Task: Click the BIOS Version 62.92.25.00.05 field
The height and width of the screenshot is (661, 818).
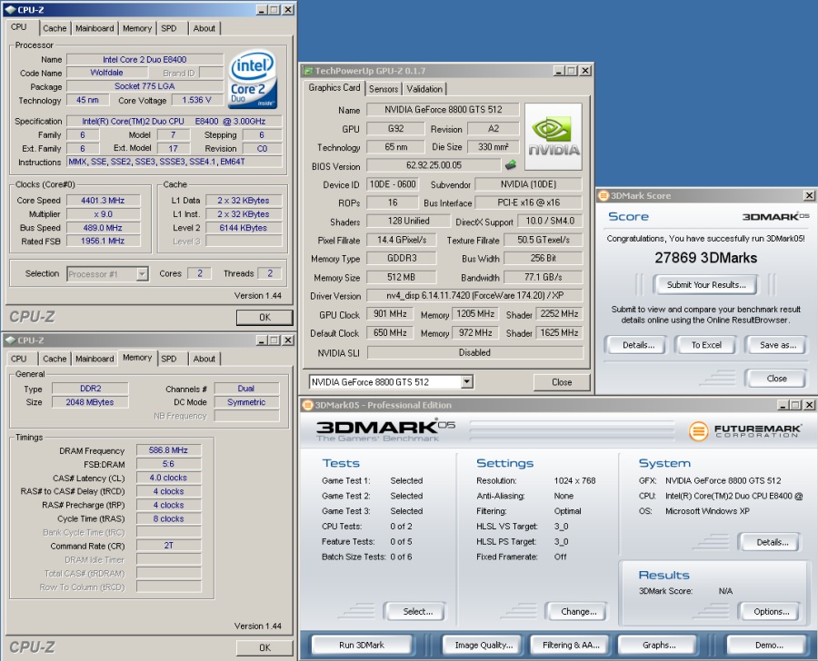Action: point(434,165)
